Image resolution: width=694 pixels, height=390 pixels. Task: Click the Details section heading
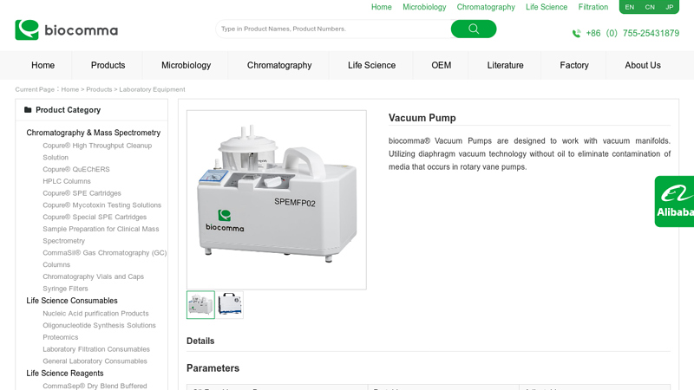(200, 341)
